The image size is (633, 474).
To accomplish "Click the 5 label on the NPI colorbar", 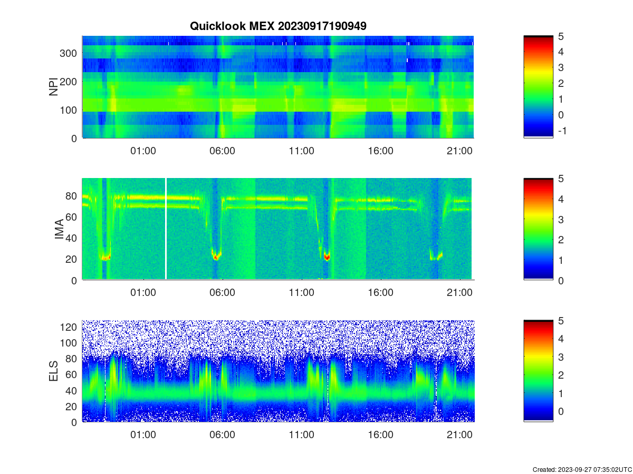I will pyautogui.click(x=561, y=36).
